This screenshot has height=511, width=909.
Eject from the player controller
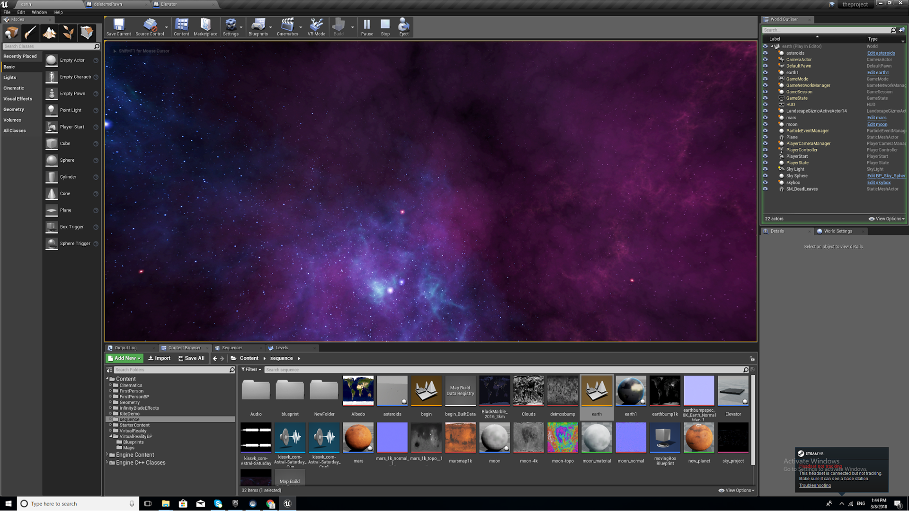(x=403, y=26)
